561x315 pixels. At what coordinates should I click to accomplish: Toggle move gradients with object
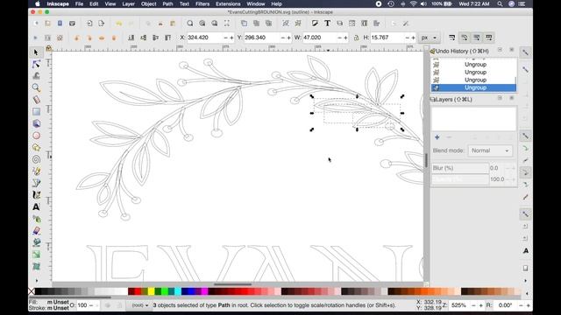pos(477,38)
